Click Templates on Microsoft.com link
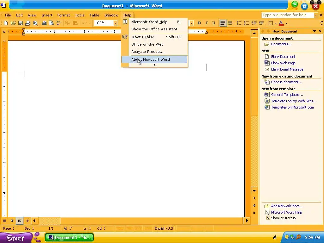The height and width of the screenshot is (243, 324). coord(292,107)
